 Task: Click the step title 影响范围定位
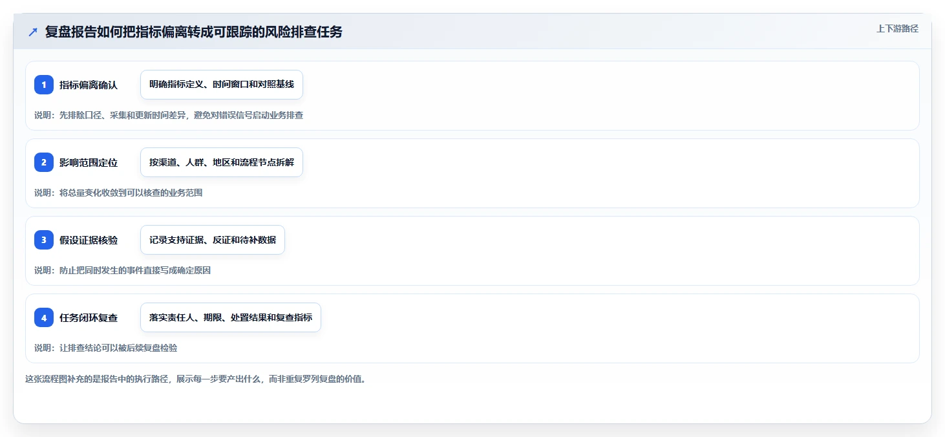pos(89,162)
